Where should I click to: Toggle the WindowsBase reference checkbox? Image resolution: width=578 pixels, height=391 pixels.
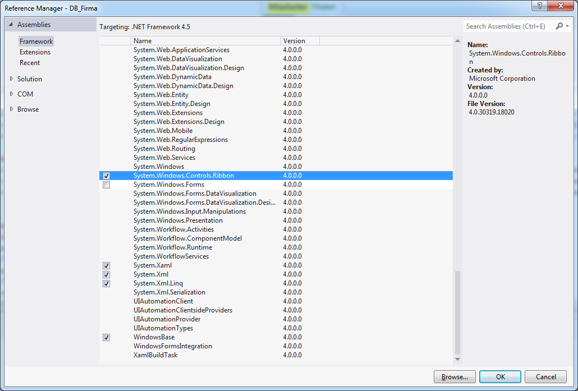[107, 337]
